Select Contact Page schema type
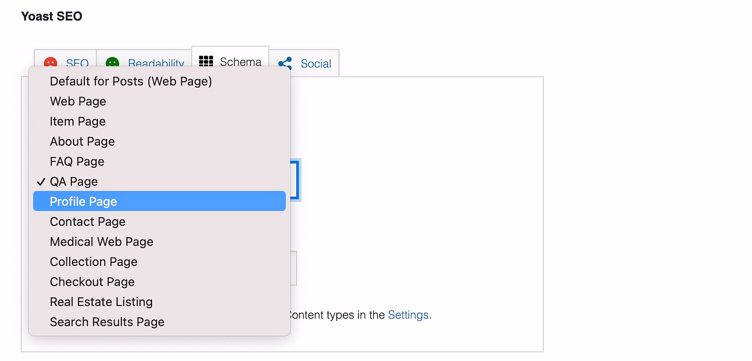752x361 pixels. pos(87,221)
